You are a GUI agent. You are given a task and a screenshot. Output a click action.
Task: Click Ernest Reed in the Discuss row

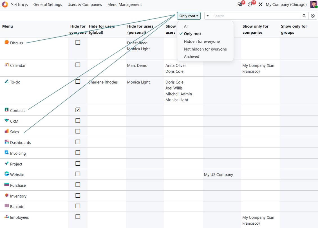click(x=137, y=43)
